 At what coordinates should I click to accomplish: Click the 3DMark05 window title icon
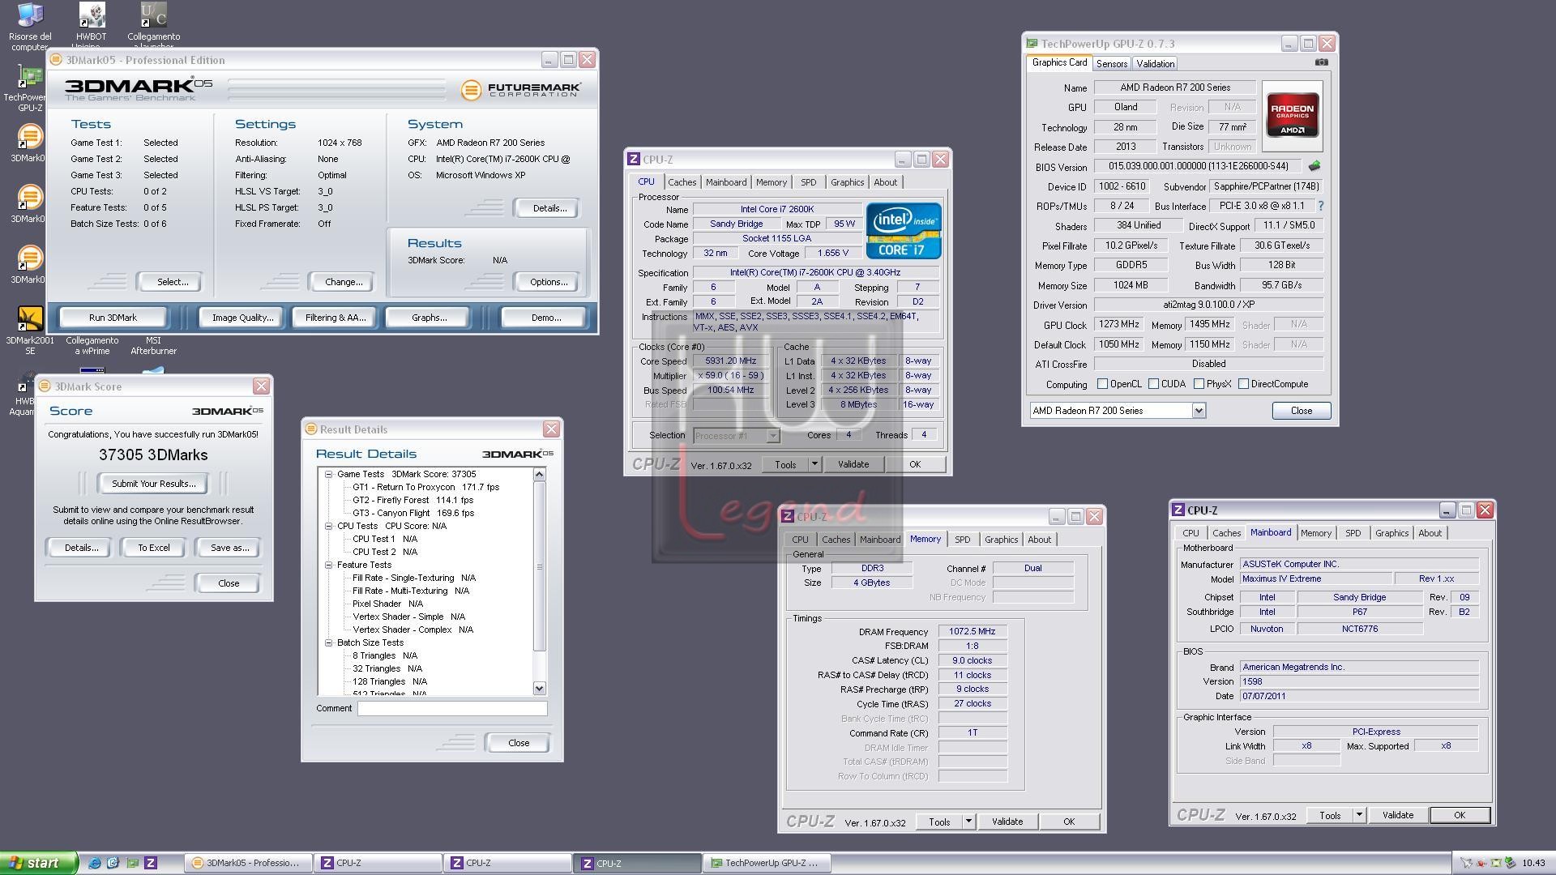[56, 60]
